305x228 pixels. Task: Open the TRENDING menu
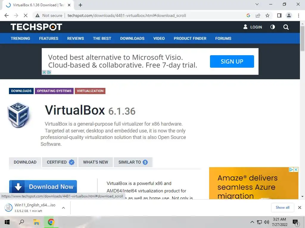pyautogui.click(x=21, y=38)
